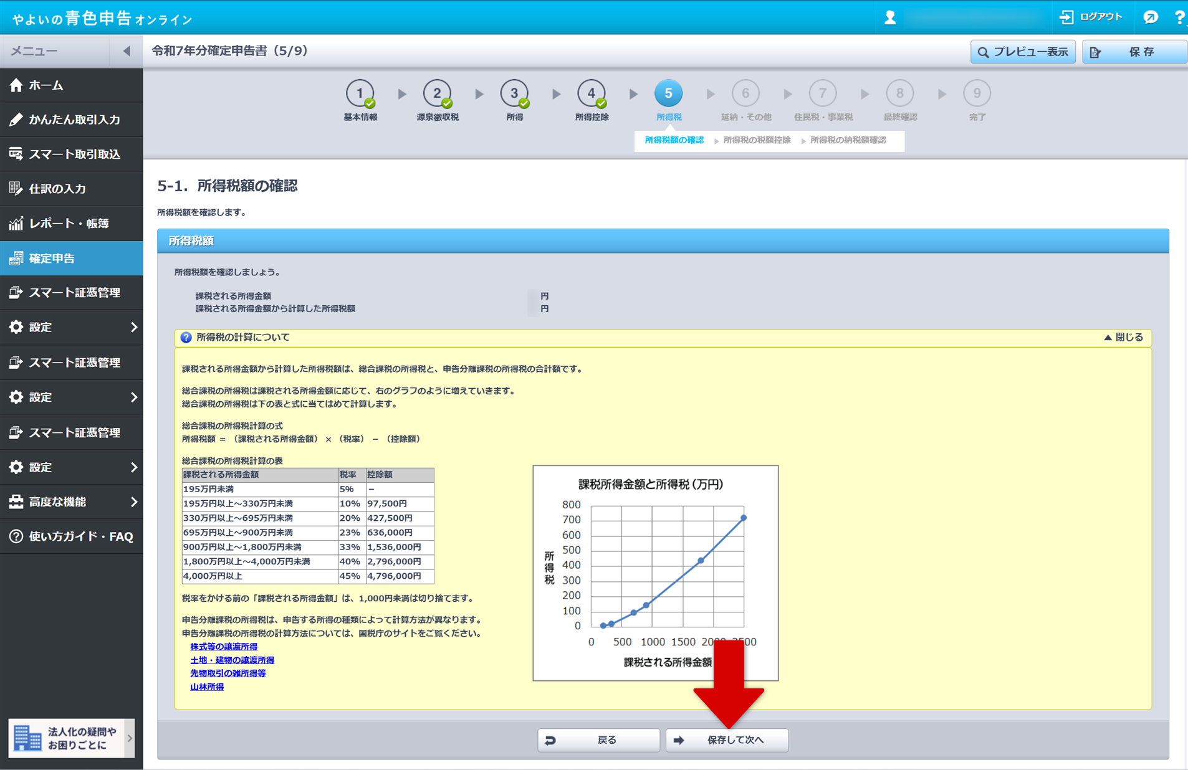This screenshot has width=1188, height=770.
Task: Open かんたん取引入力 pencil icon
Action: point(16,120)
